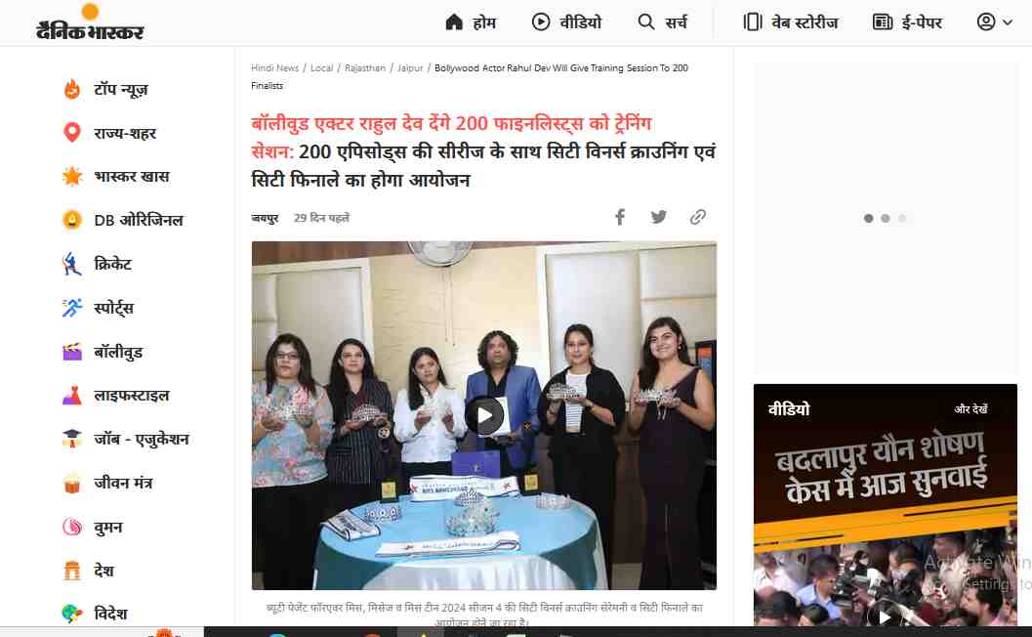Image resolution: width=1032 pixels, height=637 pixels.
Task: Click the location pin icon for राज्य-शहर
Action: click(72, 133)
